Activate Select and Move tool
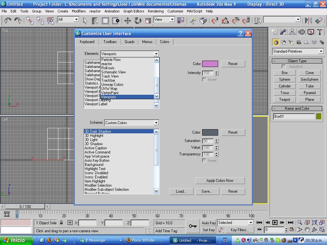 tap(128, 21)
